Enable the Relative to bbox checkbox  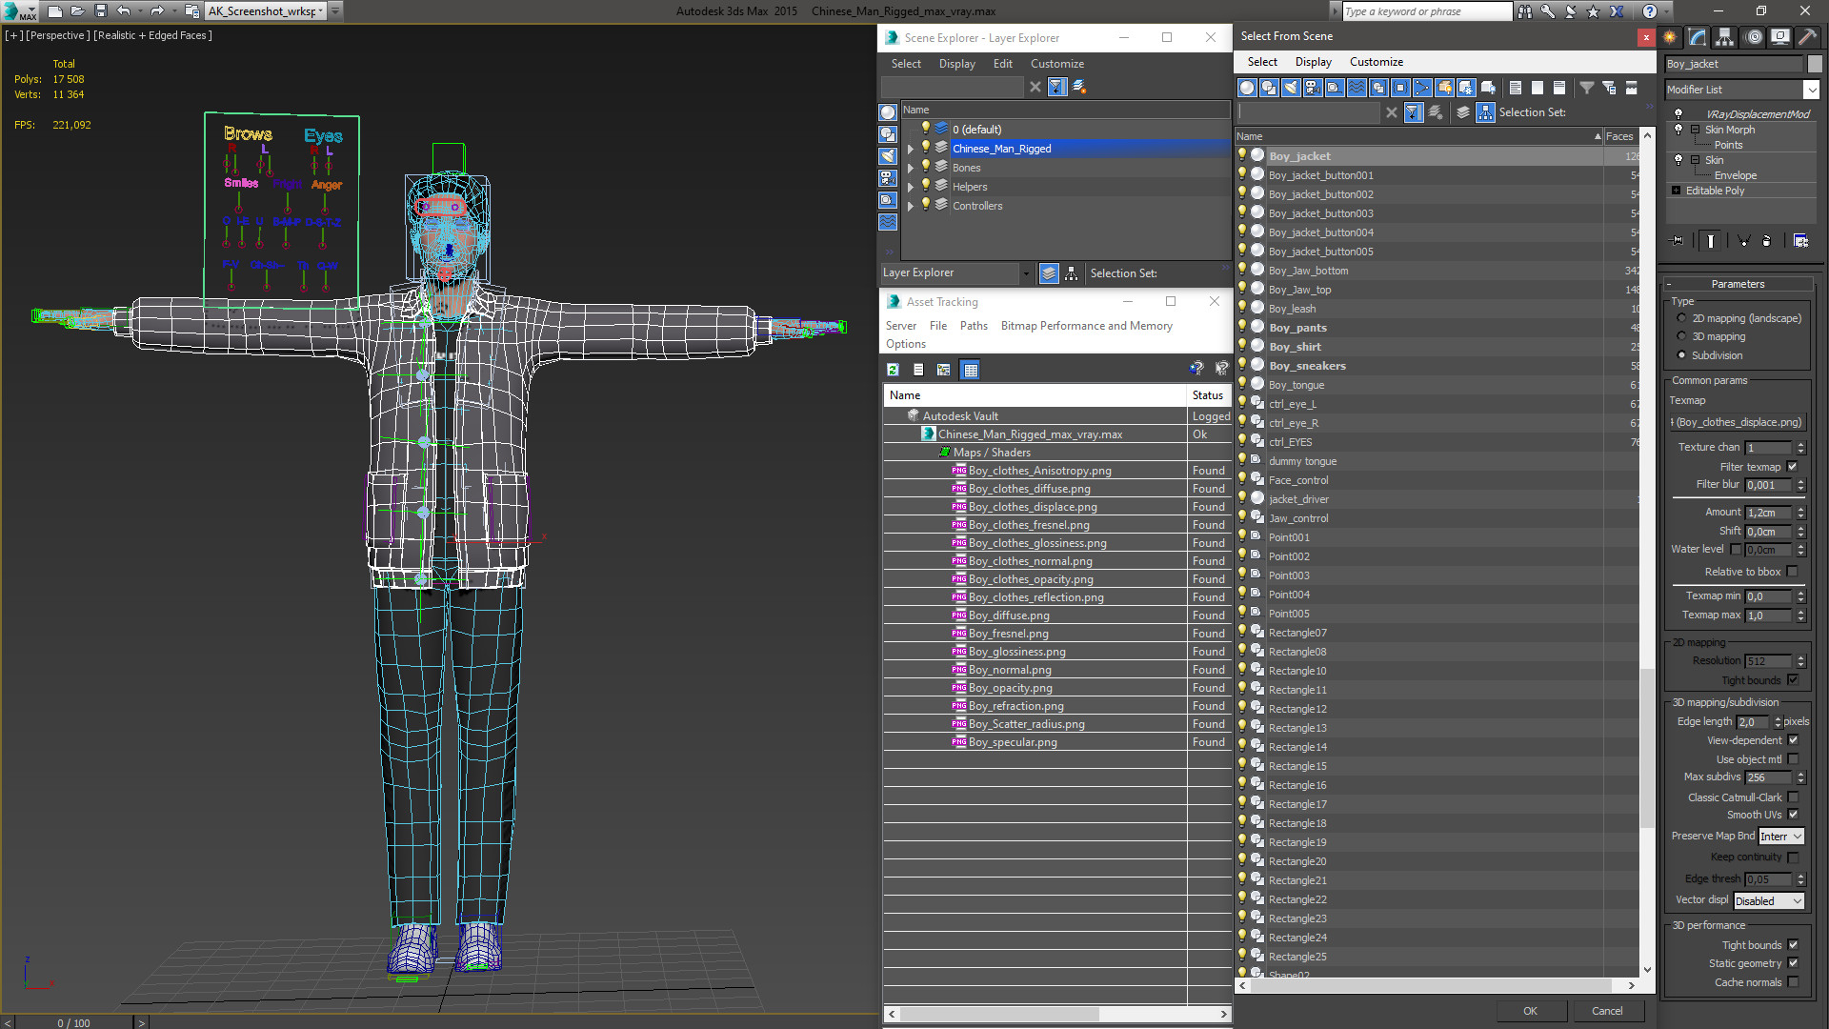1793,572
